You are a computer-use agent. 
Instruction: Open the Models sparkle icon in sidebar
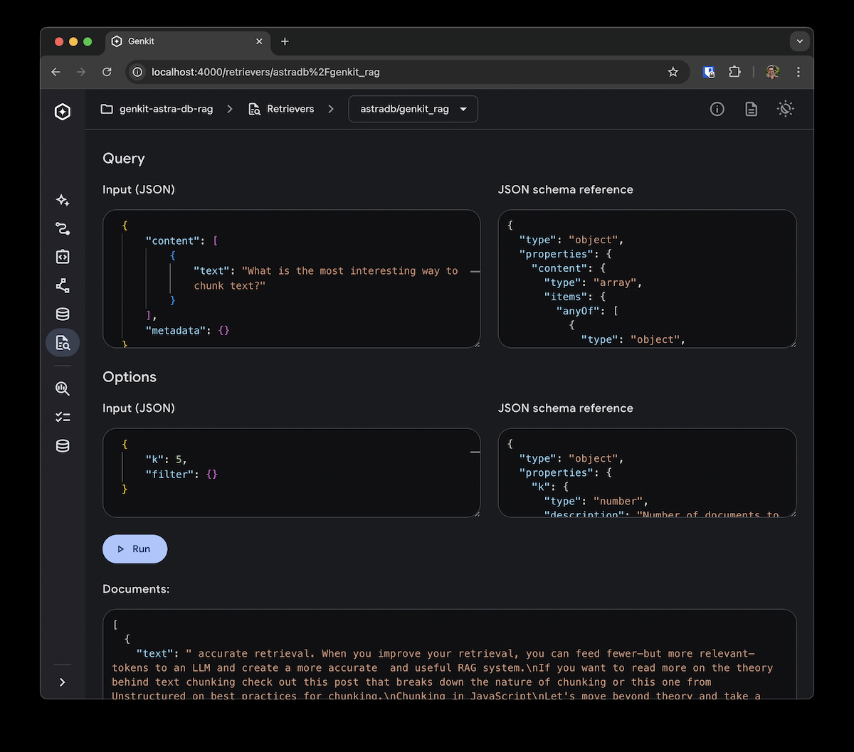click(x=63, y=201)
